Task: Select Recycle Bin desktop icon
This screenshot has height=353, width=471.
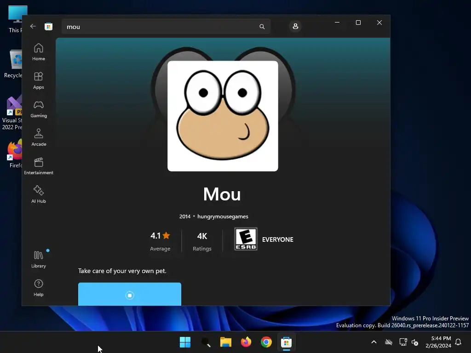Action: point(13,63)
